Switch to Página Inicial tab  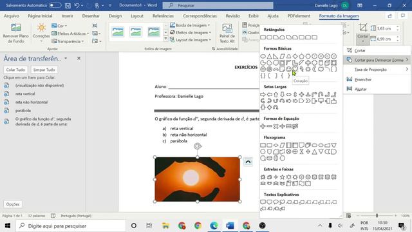pyautogui.click(x=40, y=15)
